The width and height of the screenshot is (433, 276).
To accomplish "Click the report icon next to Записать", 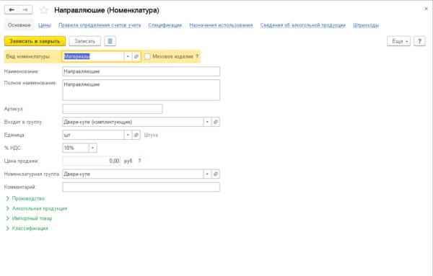I will (110, 41).
